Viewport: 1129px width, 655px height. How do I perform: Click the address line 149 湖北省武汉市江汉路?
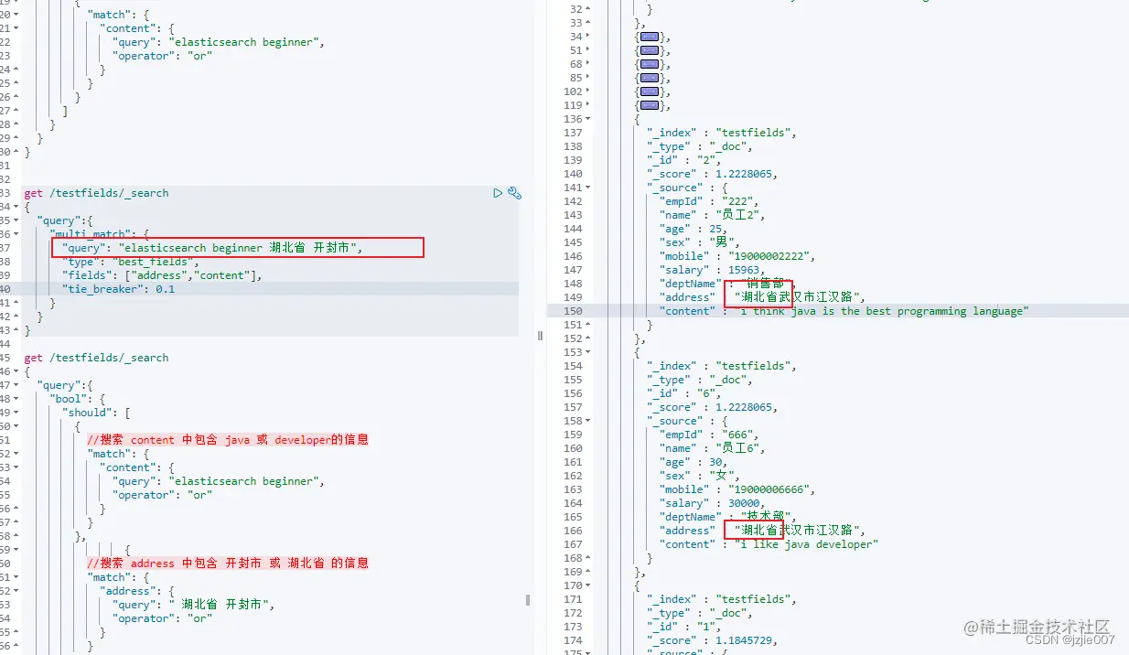coord(762,297)
